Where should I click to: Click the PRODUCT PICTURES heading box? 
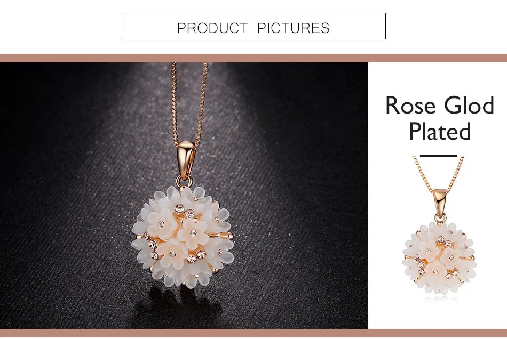coord(253,26)
